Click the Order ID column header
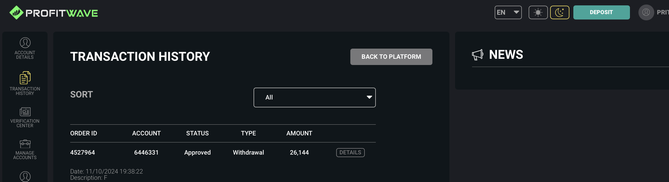This screenshot has height=182, width=669. coord(83,133)
